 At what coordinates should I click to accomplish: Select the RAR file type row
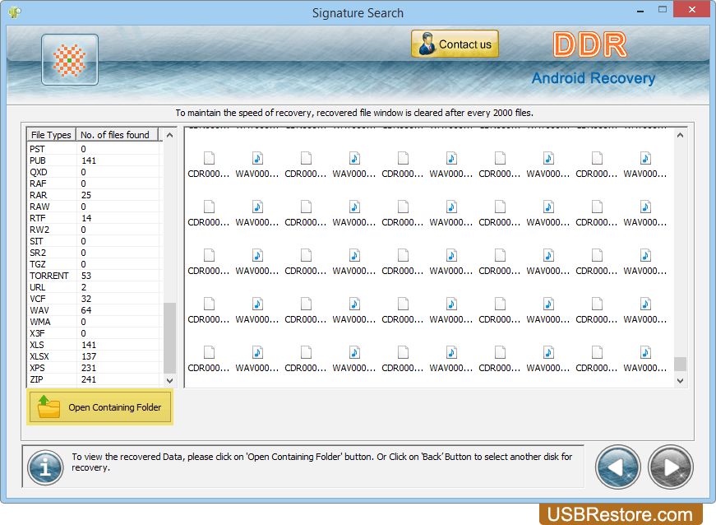coord(94,195)
